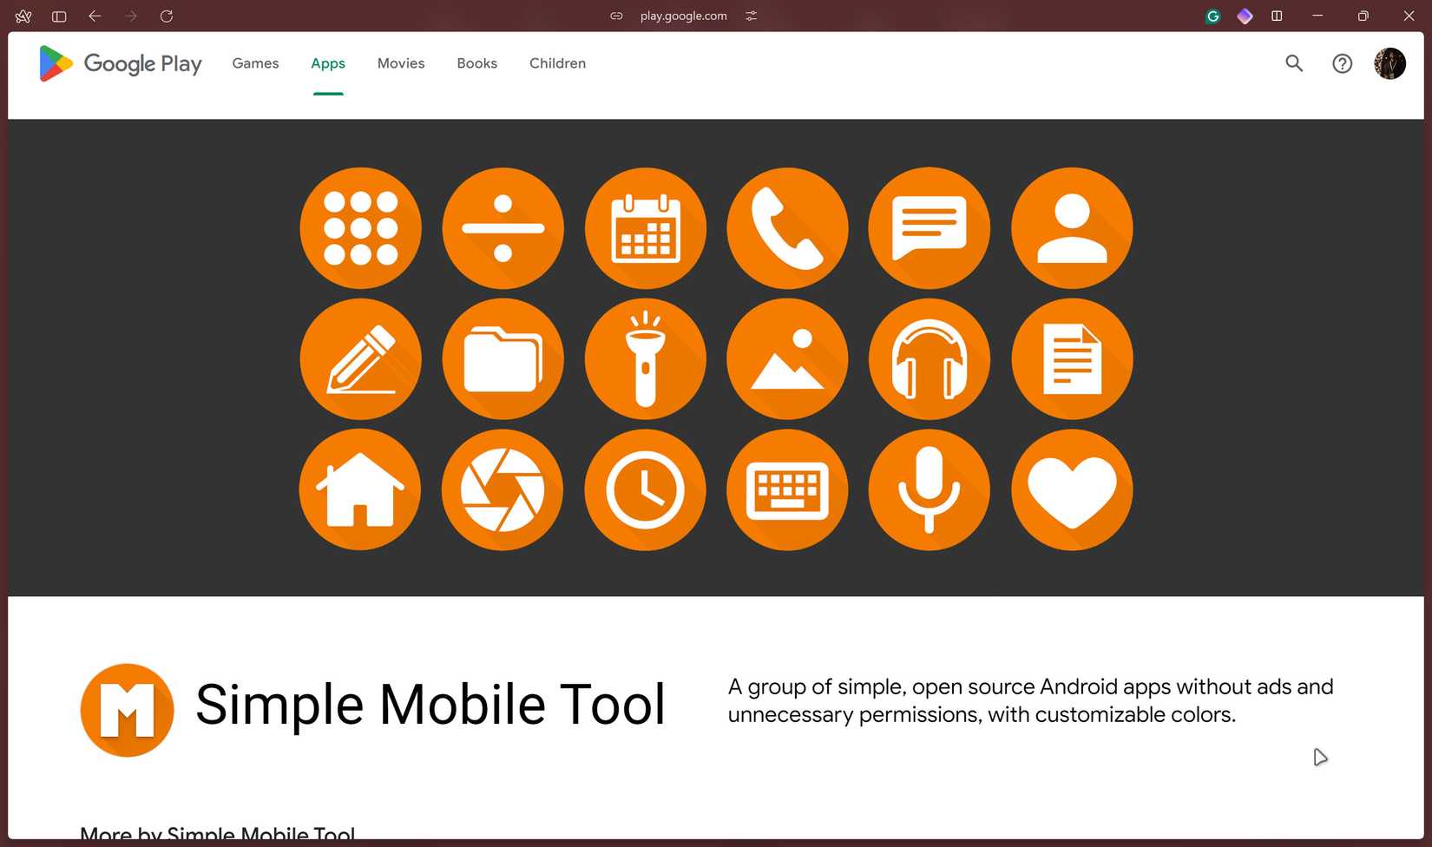Image resolution: width=1432 pixels, height=847 pixels.
Task: Click the calendar icon in banner
Action: click(x=645, y=228)
